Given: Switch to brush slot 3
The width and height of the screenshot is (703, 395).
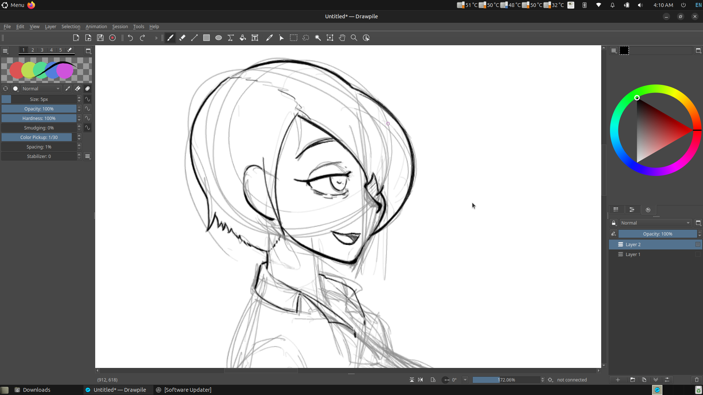Looking at the screenshot, I should 42,50.
